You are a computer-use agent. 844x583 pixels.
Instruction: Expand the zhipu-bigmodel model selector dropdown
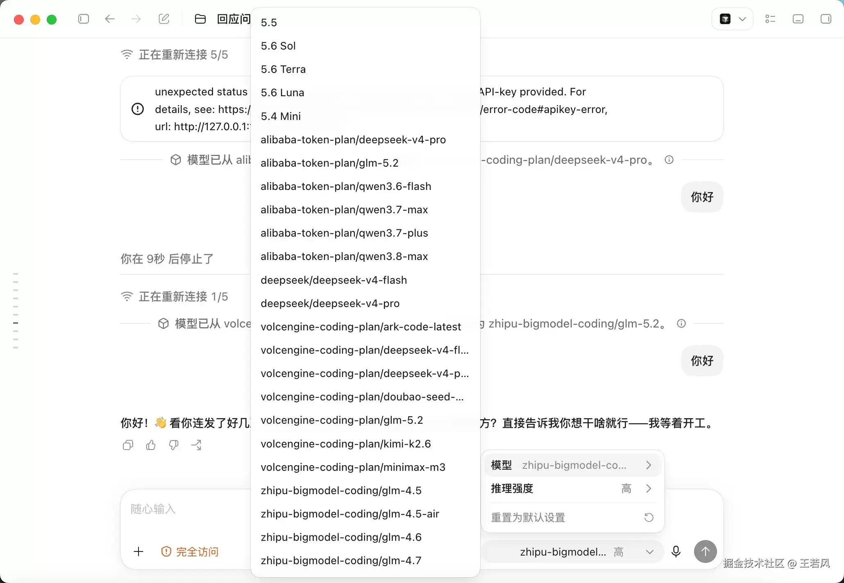[x=572, y=551]
